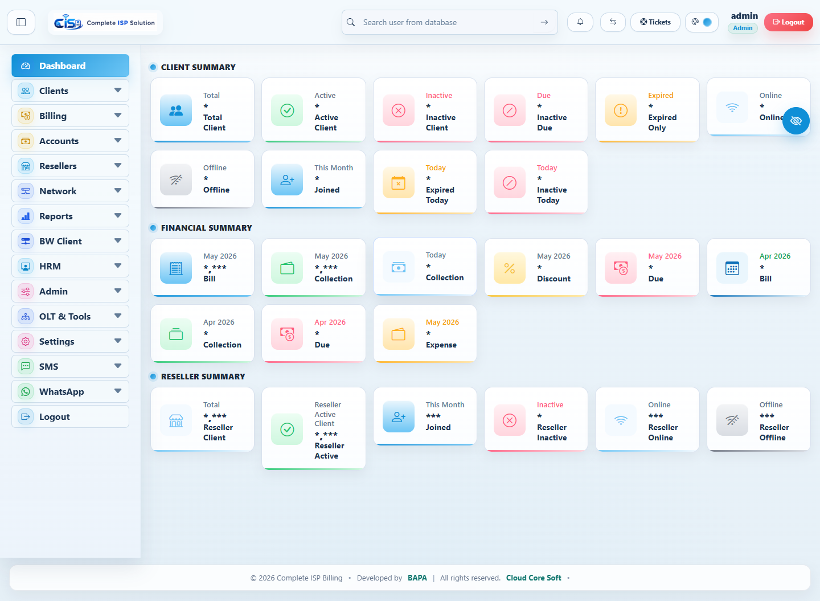Open the WhatsApp sidebar menu
This screenshot has height=601, width=820.
tap(71, 391)
